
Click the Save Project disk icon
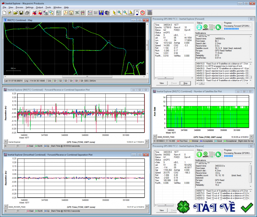click(21, 13)
